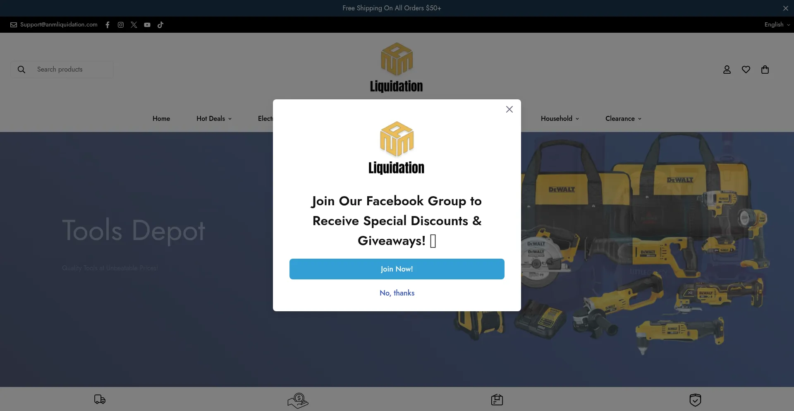Expand the Clearance menu

coord(624,118)
